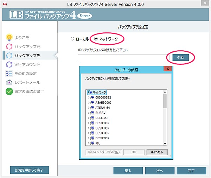Select FIL in folder tree
211x178 pixels.
(98, 143)
